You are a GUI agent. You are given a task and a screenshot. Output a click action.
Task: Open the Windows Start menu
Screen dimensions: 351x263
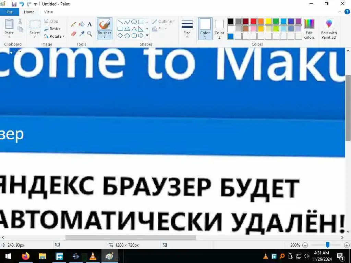(x=8, y=256)
